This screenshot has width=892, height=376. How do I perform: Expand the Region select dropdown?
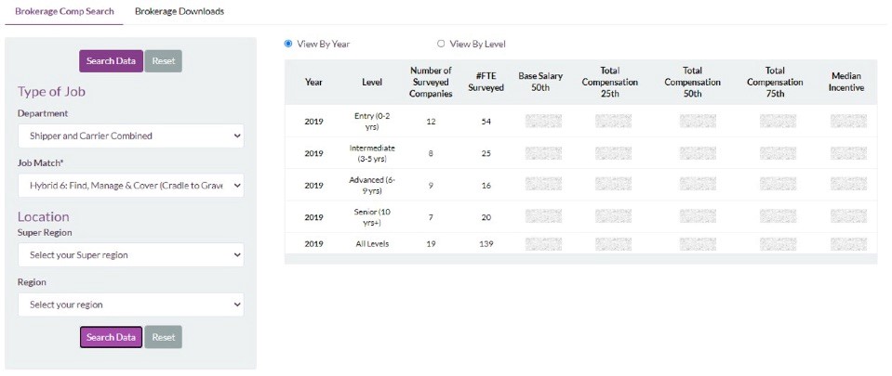(130, 305)
